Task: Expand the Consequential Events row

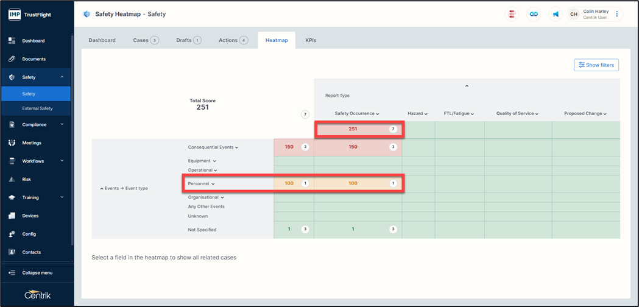Action: [213, 147]
